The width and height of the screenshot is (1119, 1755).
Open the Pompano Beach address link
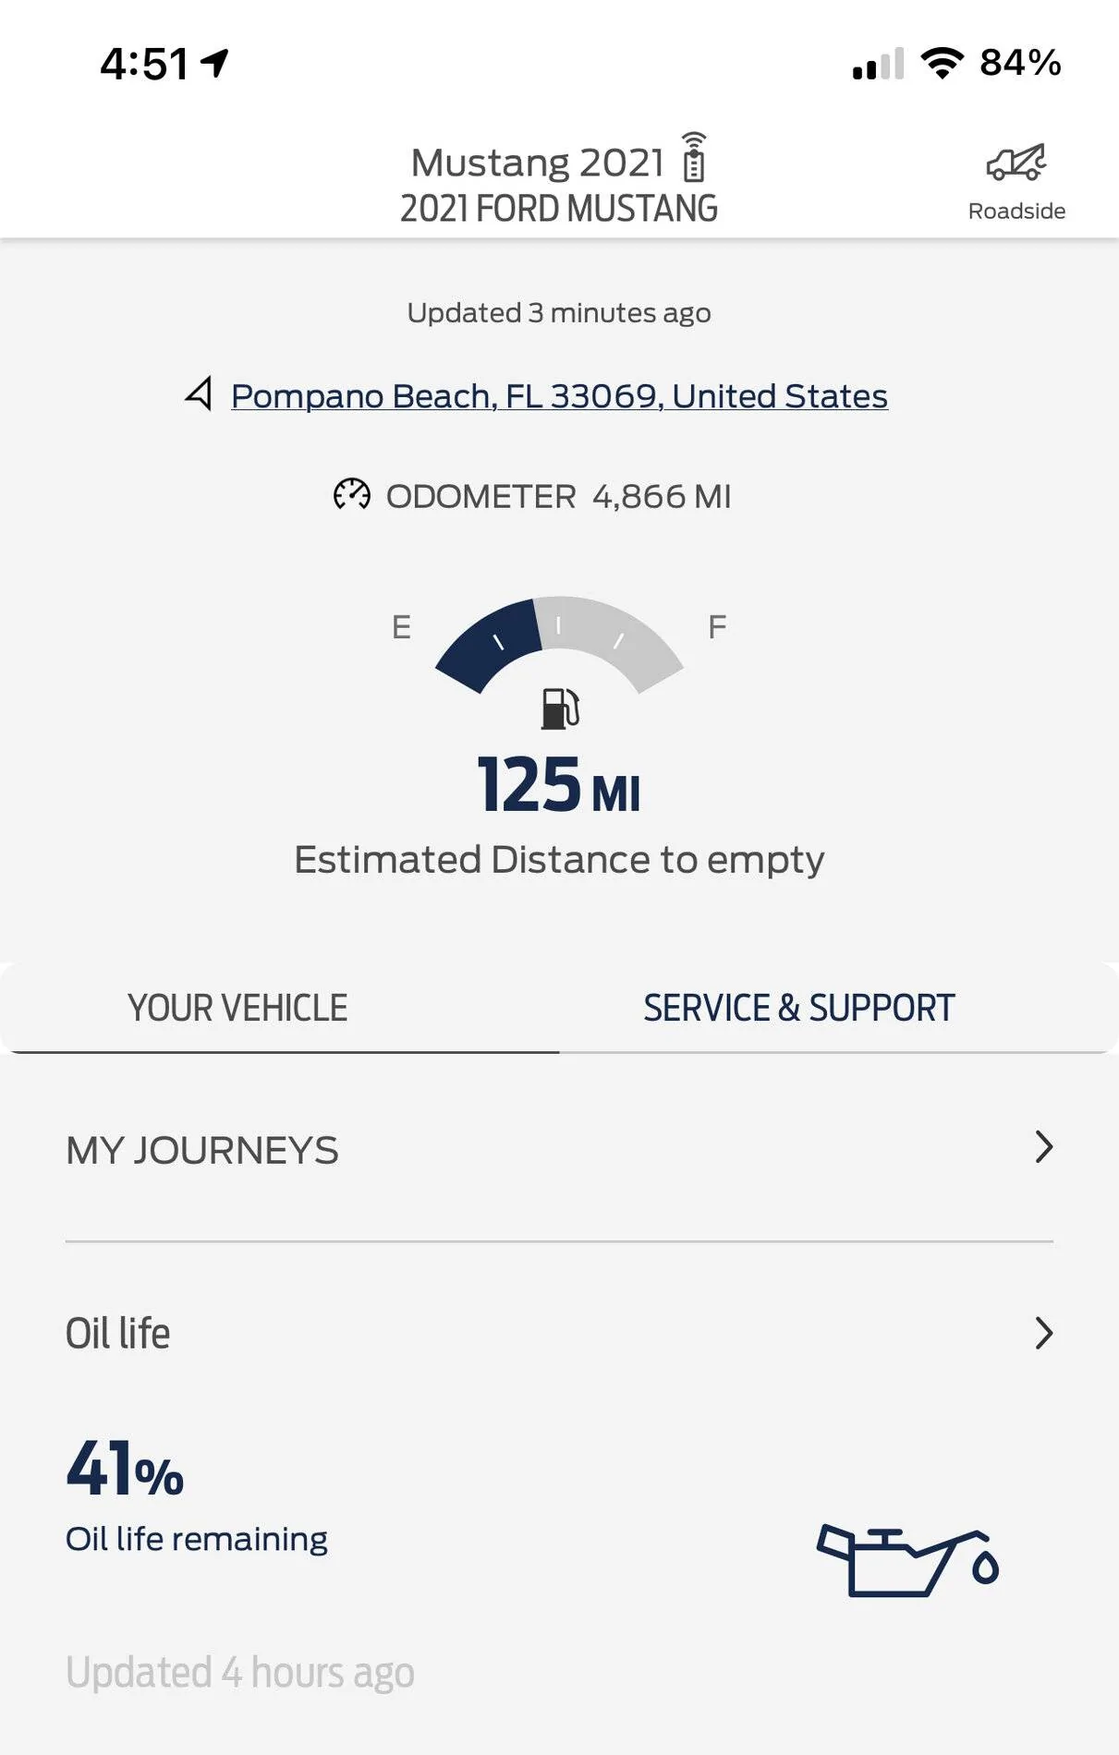[559, 396]
